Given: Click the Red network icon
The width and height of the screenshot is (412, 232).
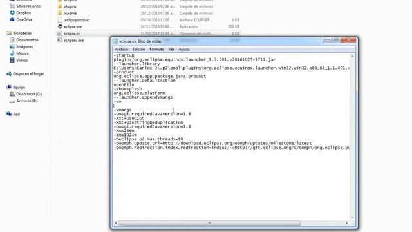Looking at the screenshot, I should pyautogui.click(x=9, y=114).
